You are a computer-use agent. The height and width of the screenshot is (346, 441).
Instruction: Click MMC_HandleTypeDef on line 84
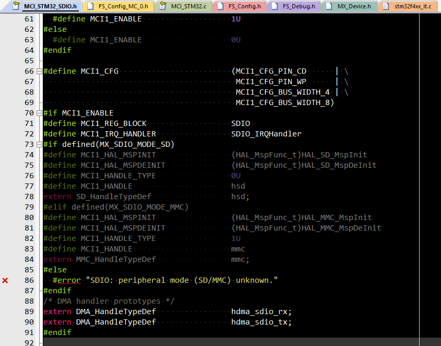pyautogui.click(x=116, y=259)
